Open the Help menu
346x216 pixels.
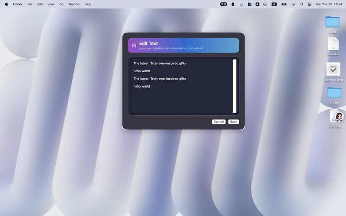point(88,4)
